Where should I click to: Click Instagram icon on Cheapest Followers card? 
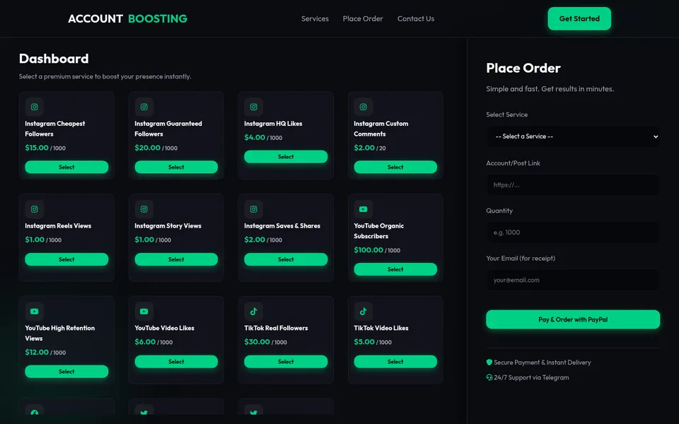click(34, 107)
